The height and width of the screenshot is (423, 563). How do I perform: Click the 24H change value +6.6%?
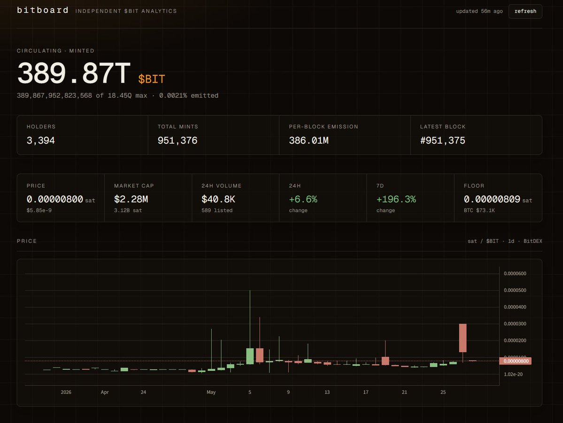(x=303, y=199)
